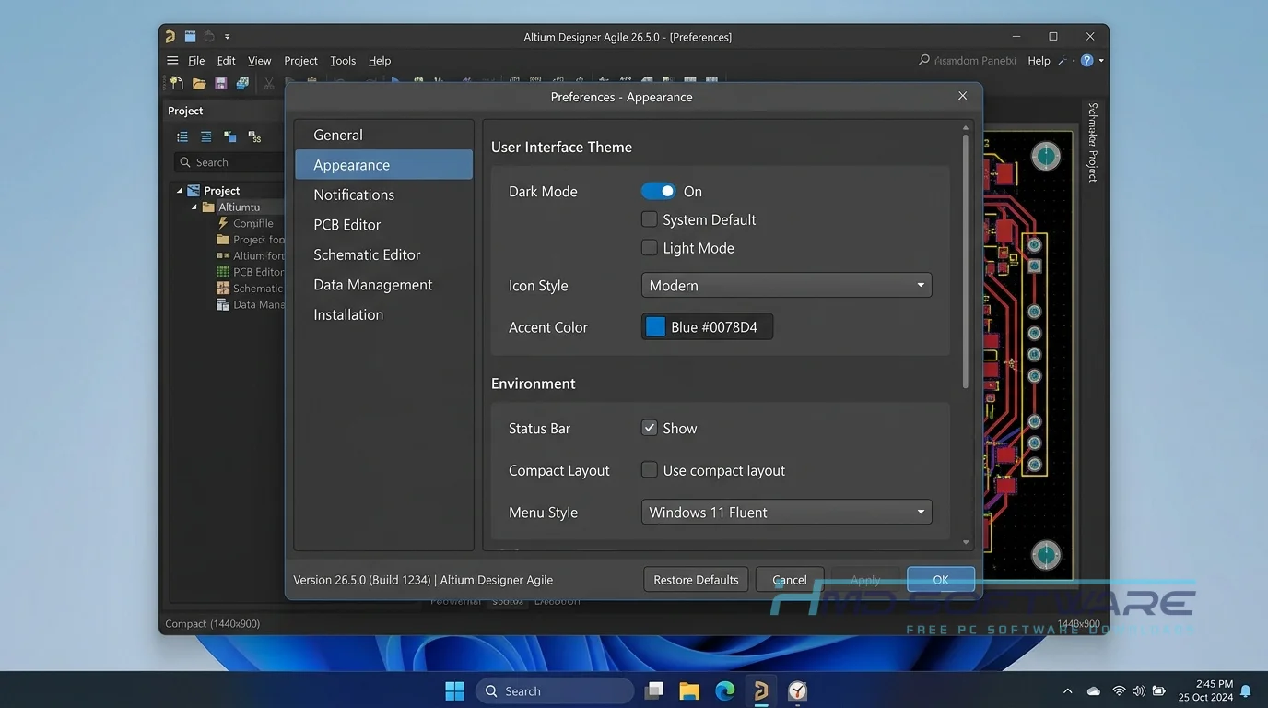Click the blue squares icon in Project panel toolbar
This screenshot has height=708, width=1268.
click(229, 136)
